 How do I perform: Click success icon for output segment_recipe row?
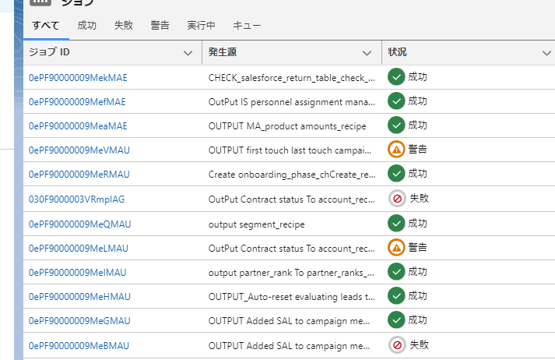(396, 223)
